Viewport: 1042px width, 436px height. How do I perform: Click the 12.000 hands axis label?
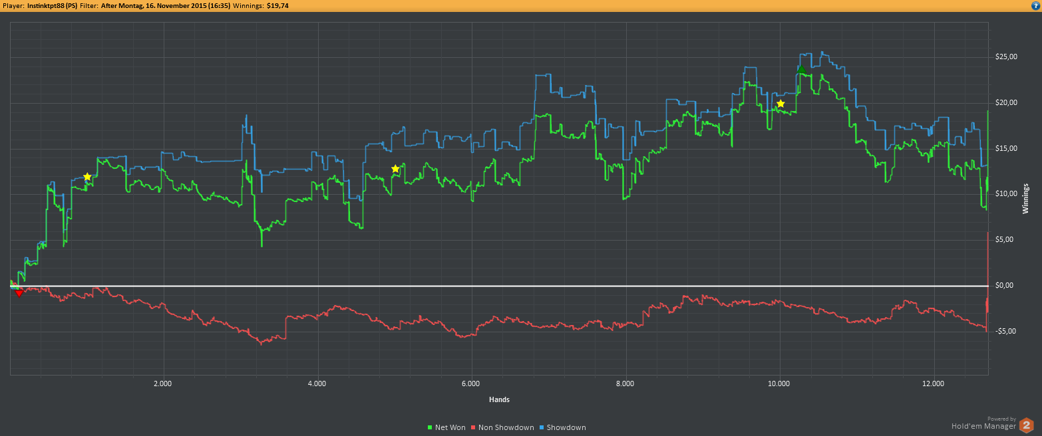coord(933,383)
